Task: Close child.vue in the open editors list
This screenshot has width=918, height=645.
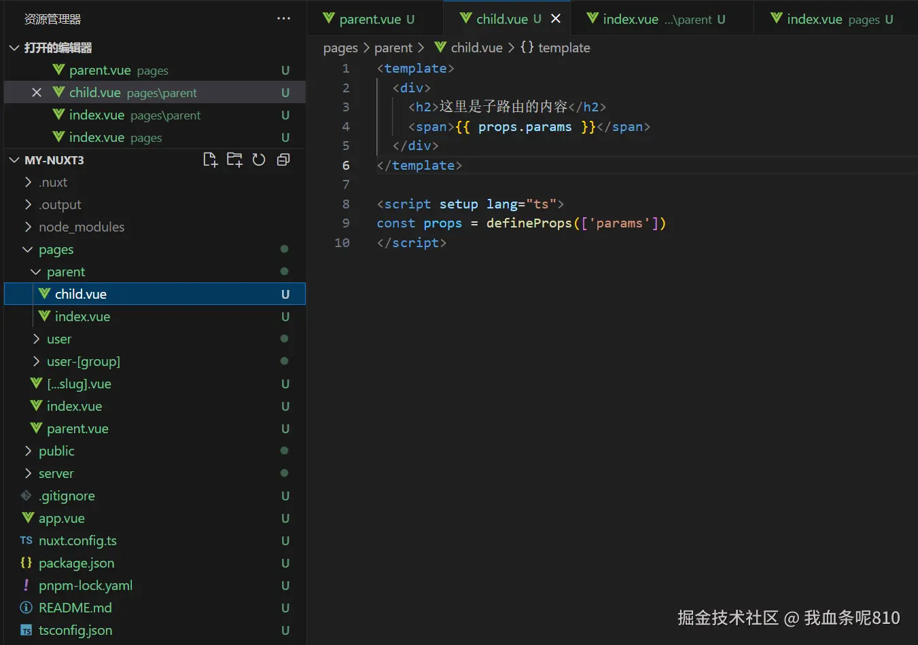Action: click(x=37, y=92)
